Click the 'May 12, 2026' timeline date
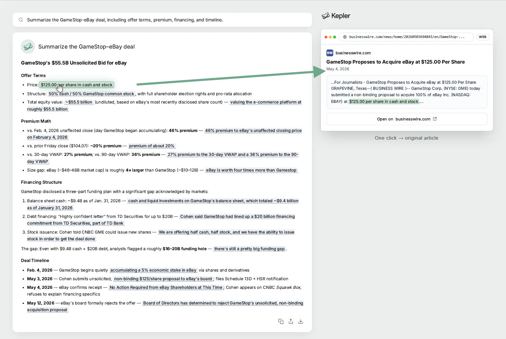The image size is (506, 339). click(41, 303)
